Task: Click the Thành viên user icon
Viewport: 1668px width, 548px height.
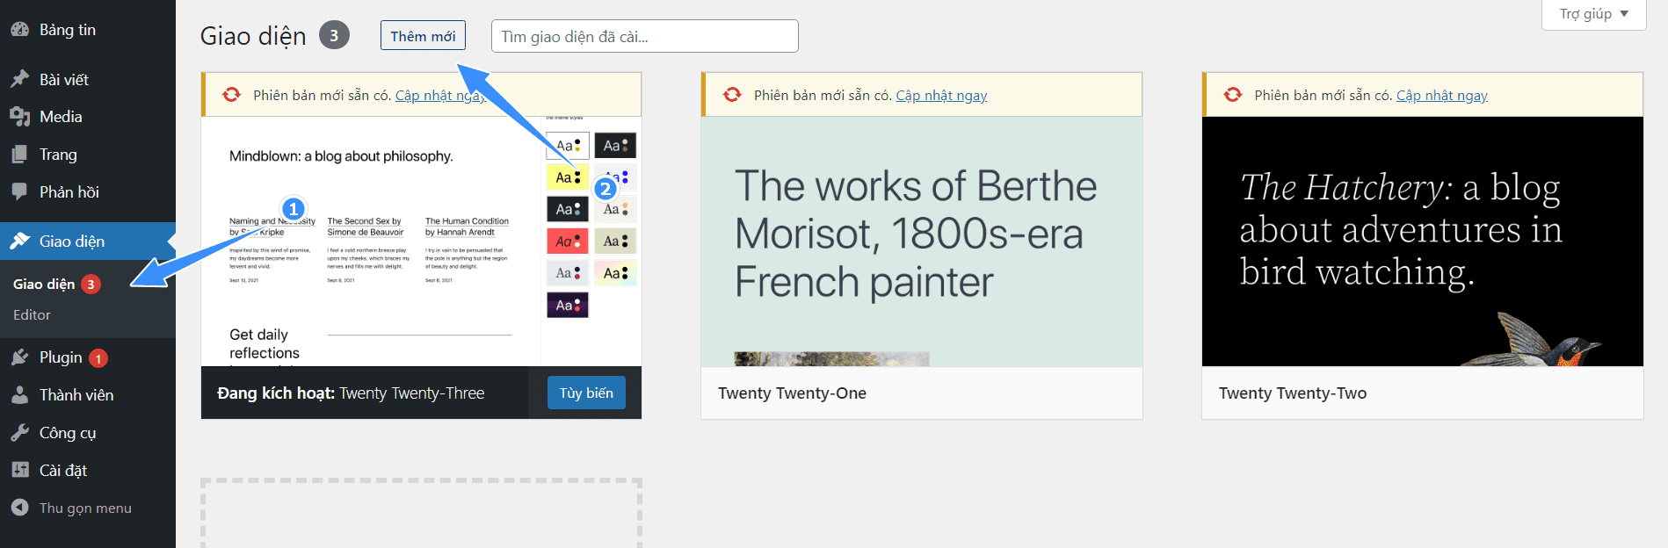Action: [19, 394]
